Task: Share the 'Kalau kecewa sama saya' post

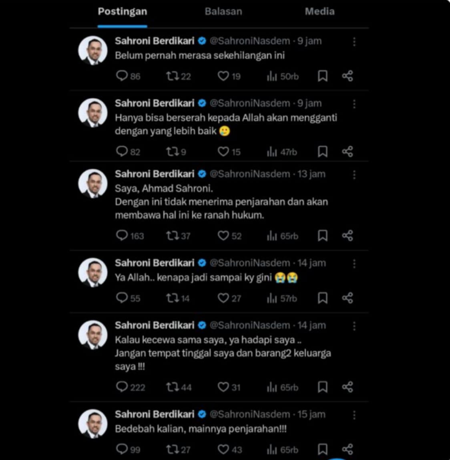Action: tap(347, 387)
